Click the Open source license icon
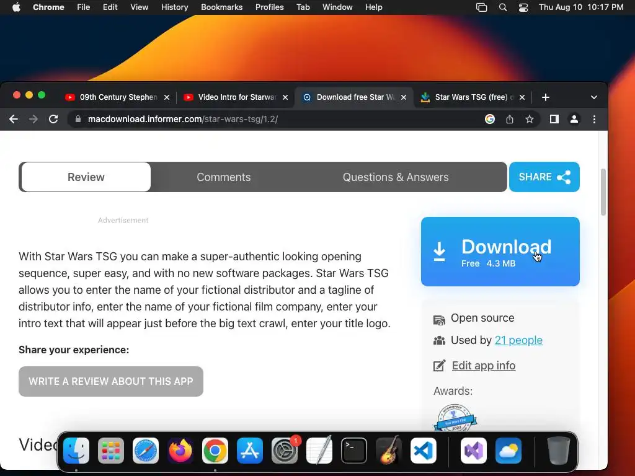 point(440,320)
